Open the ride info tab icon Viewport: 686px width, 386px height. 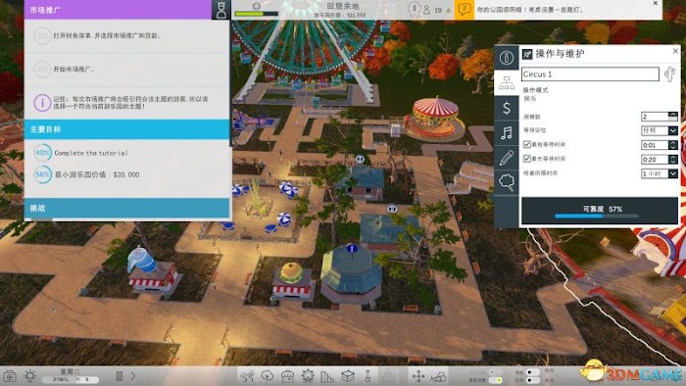pos(507,58)
